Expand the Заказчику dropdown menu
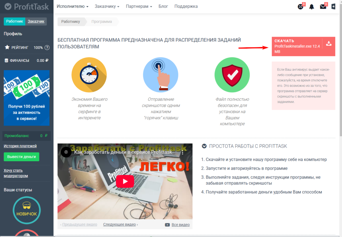The image size is (342, 237). 107,6
